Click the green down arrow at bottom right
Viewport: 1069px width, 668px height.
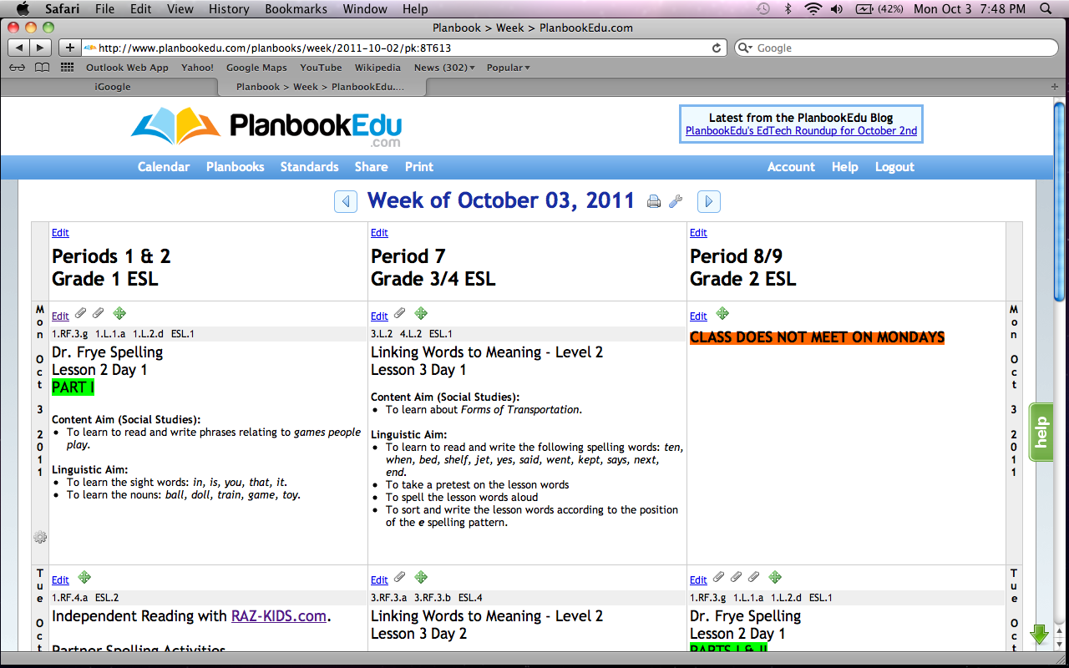1039,634
